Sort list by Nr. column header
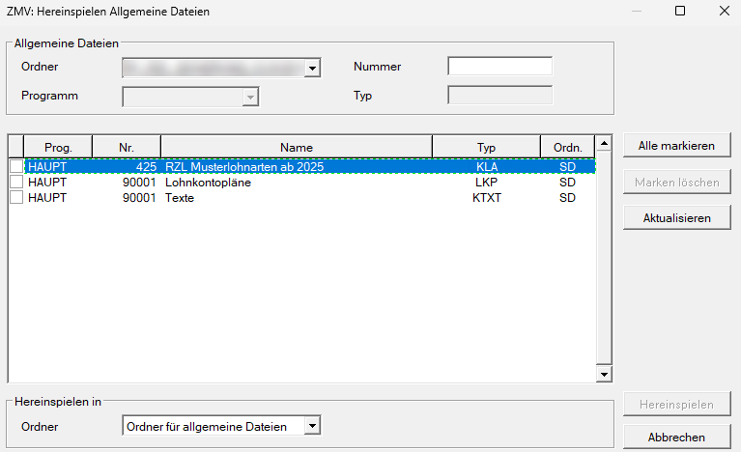The image size is (741, 452). click(x=126, y=147)
